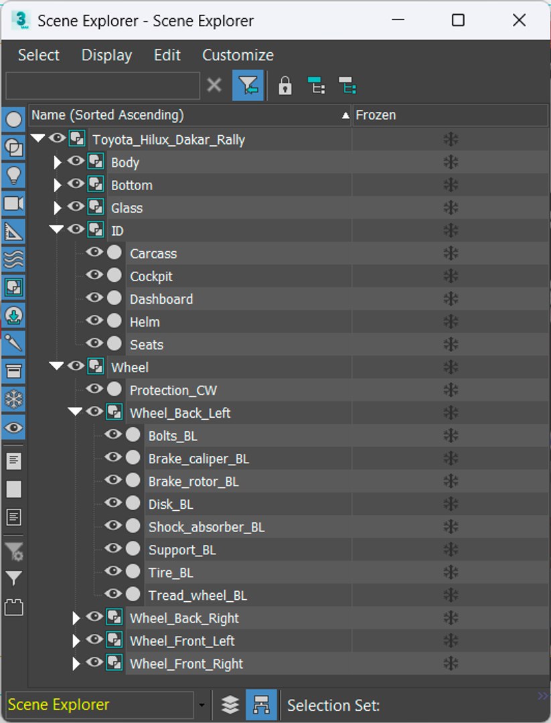Expand the Body group
This screenshot has width=551, height=723.
tap(57, 162)
